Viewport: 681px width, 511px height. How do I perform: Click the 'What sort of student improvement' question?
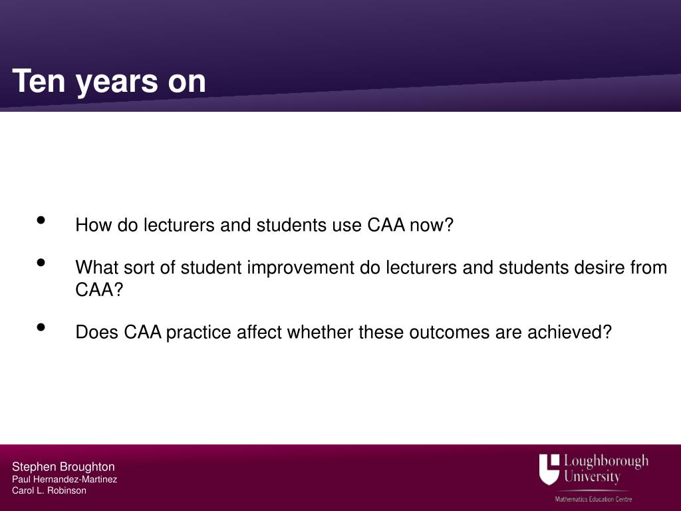tap(371, 278)
